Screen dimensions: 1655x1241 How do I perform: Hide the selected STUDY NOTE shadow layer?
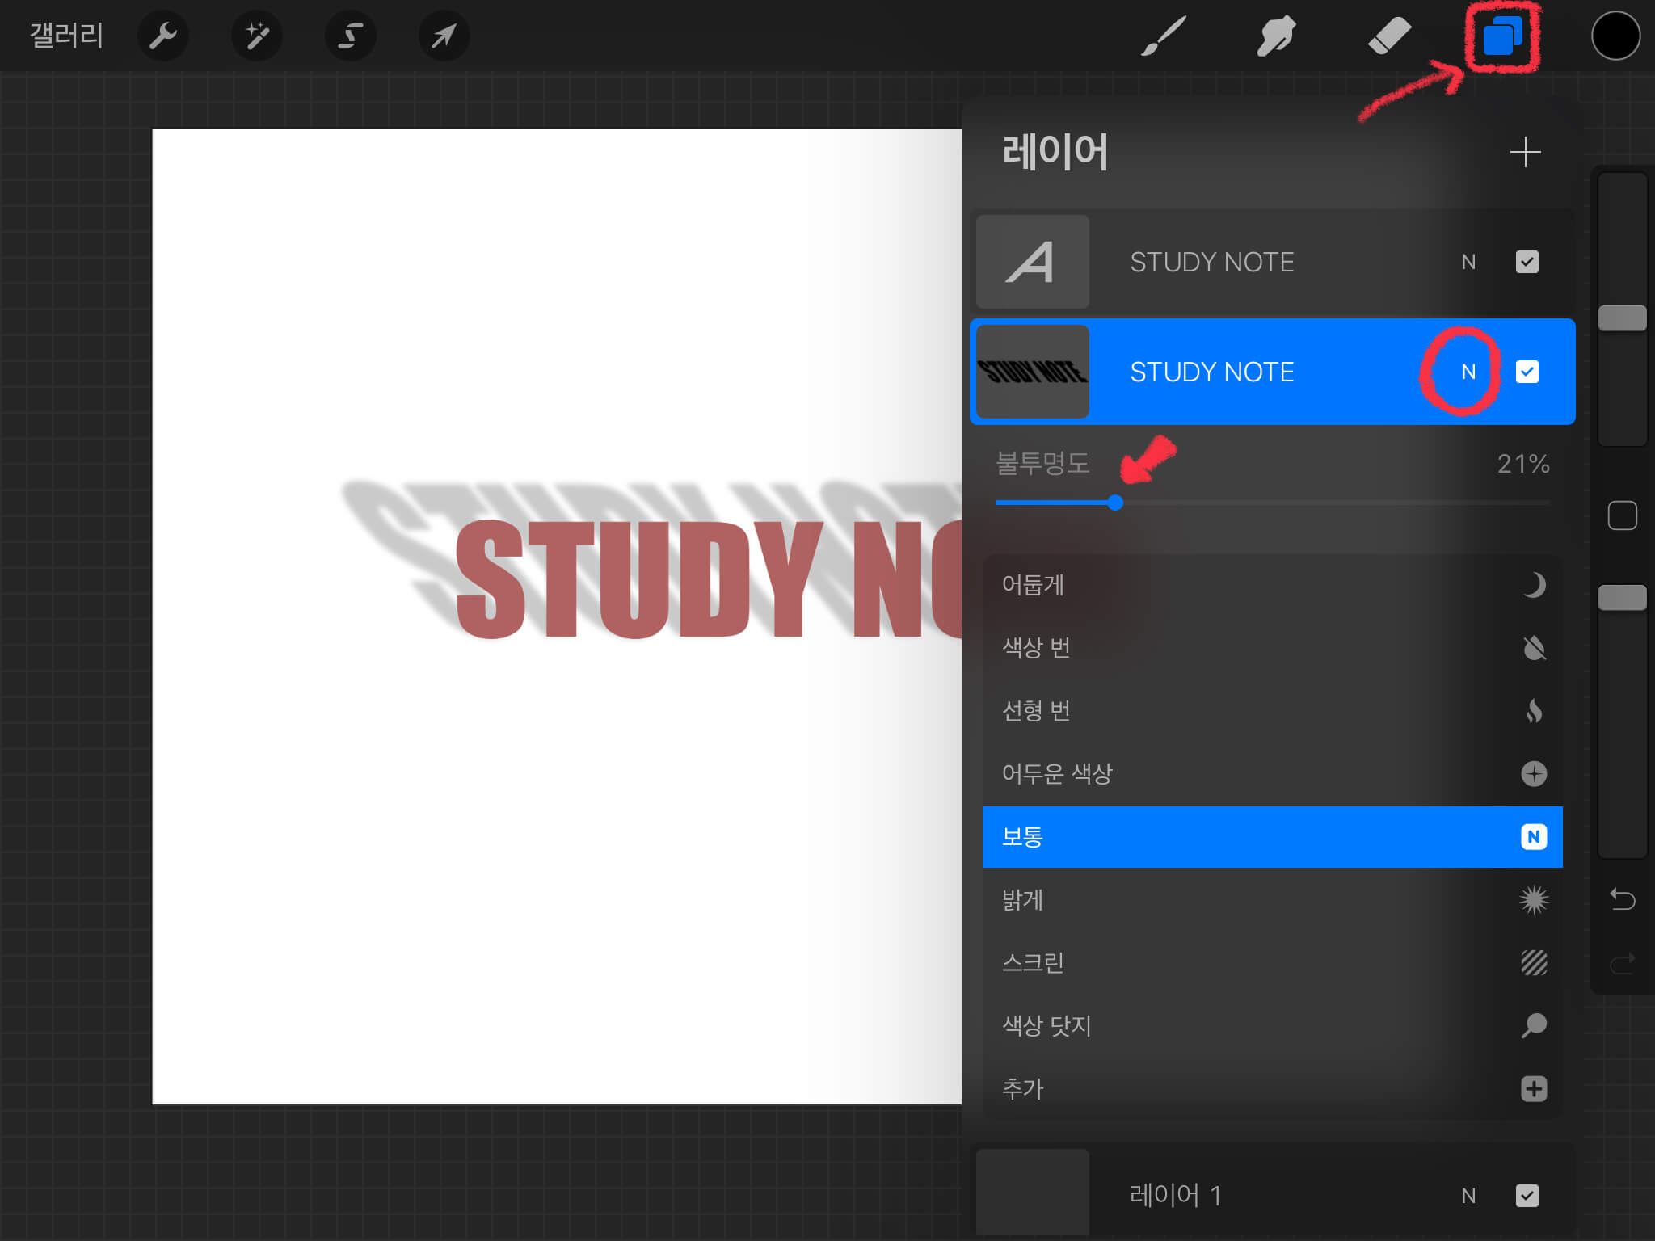click(x=1527, y=372)
